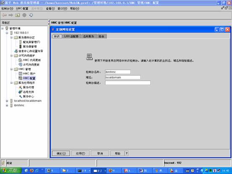Expand the ibmhmc tree node
Viewport: 232px width, 174px height.
point(7,105)
